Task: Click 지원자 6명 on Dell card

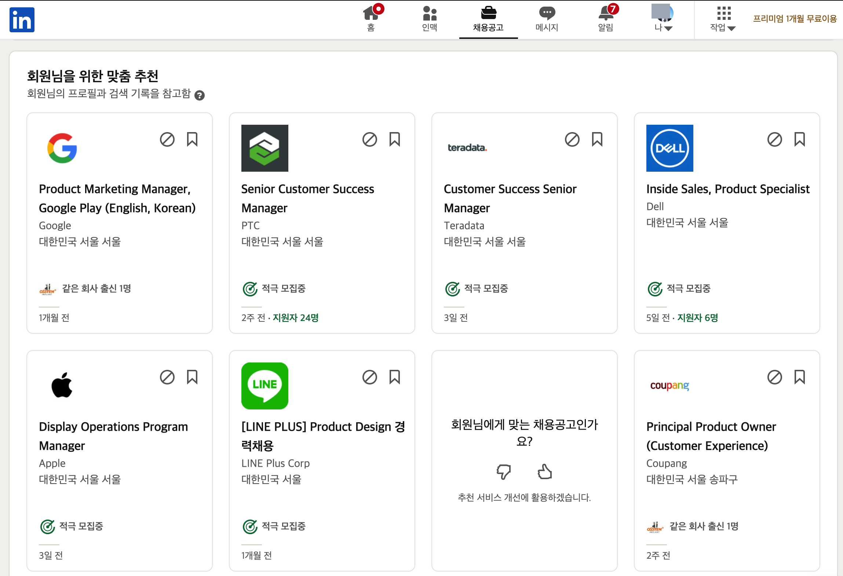Action: [698, 318]
